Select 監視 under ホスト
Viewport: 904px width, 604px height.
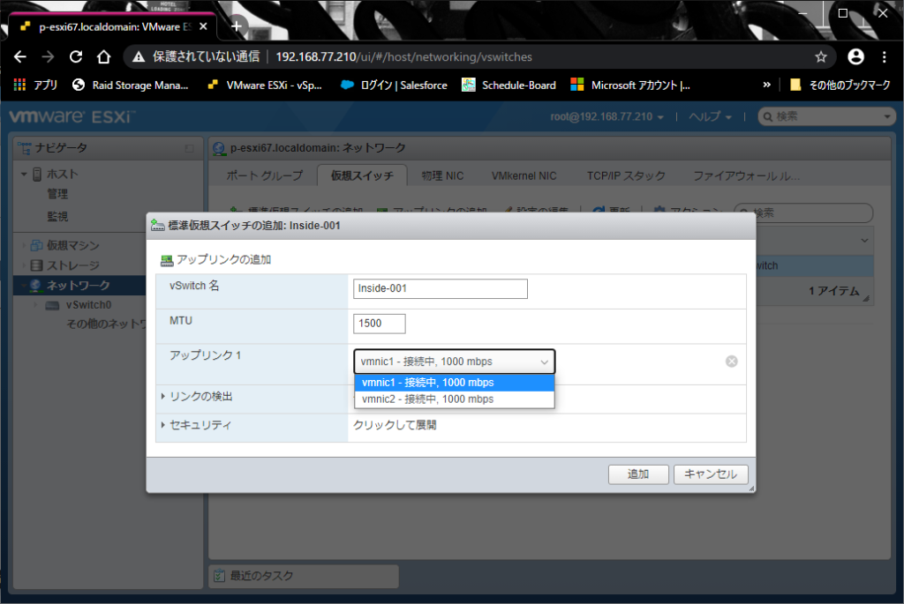pyautogui.click(x=57, y=217)
